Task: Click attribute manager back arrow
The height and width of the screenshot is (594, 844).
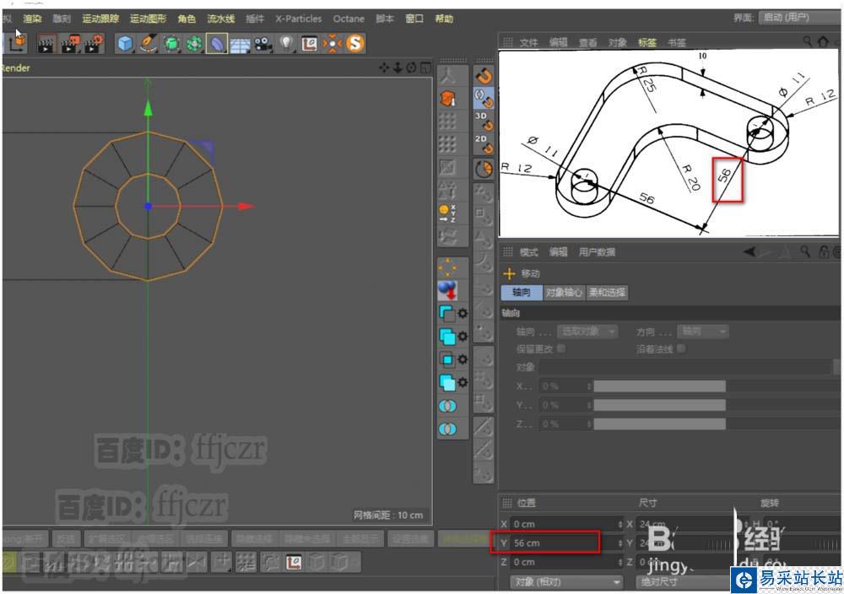Action: click(x=749, y=251)
